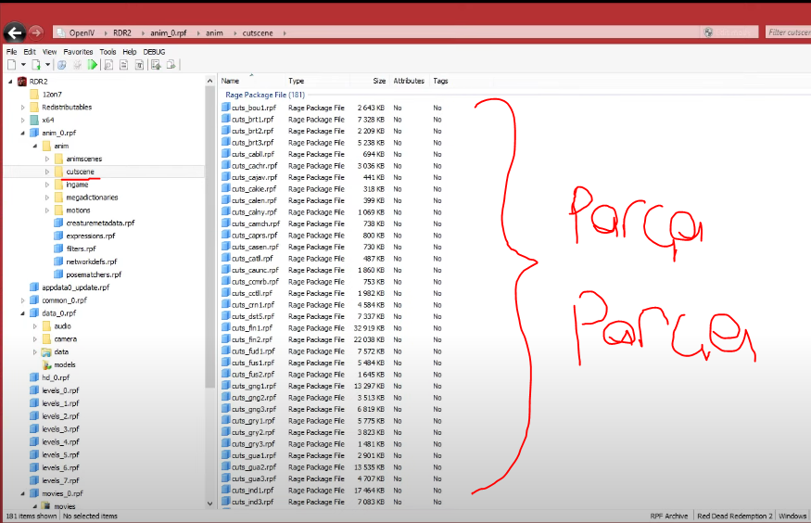
Task: Select the cuts_bou1.rpf file
Action: 253,108
